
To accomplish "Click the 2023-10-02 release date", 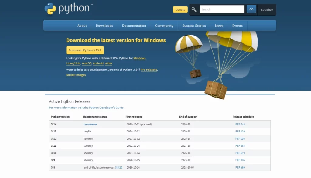I will [x=133, y=139].
